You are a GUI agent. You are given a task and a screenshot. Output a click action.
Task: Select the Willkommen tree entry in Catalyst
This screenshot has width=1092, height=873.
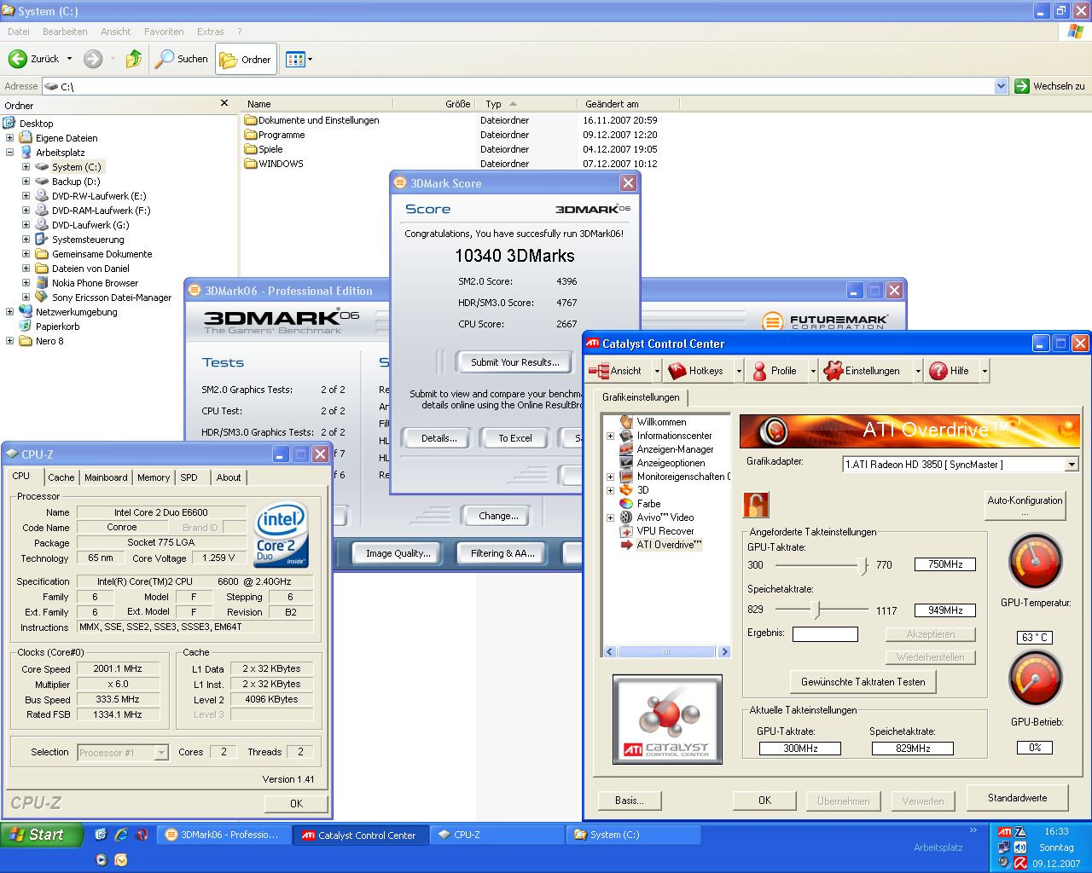661,422
